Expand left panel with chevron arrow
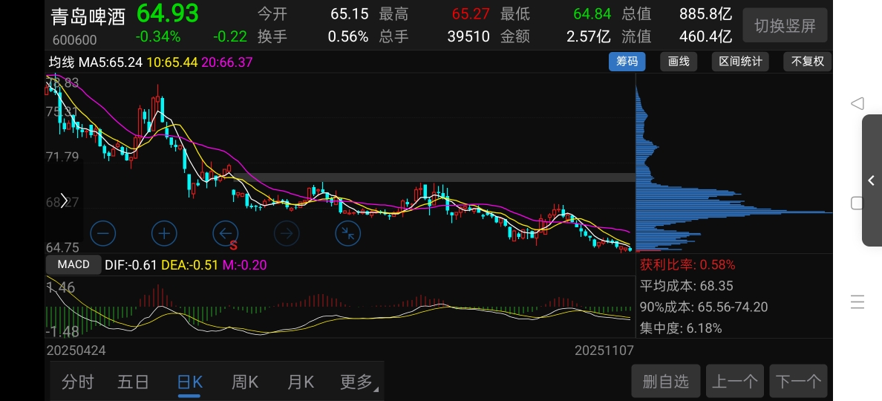 click(64, 200)
